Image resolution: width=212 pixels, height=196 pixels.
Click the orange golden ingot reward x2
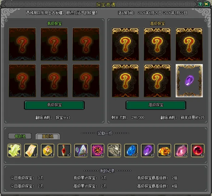(164, 150)
